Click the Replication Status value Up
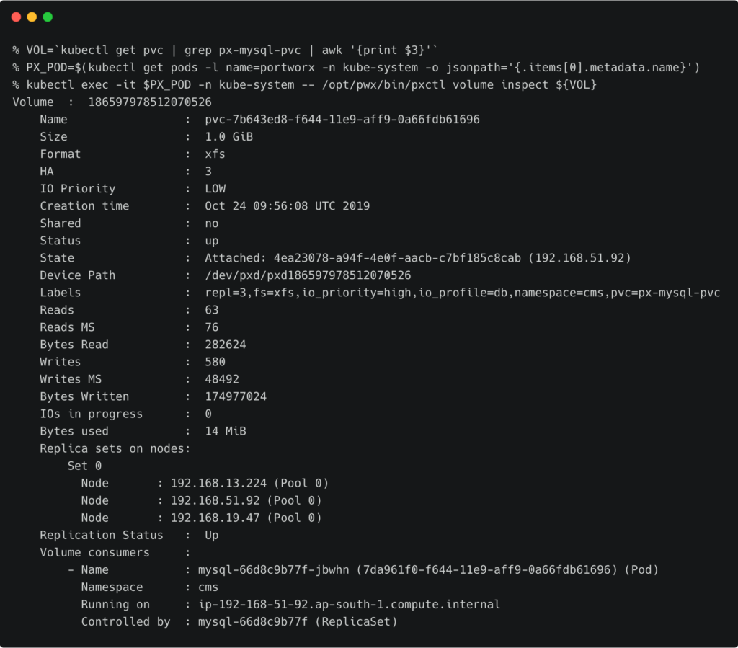The image size is (738, 648). (211, 535)
